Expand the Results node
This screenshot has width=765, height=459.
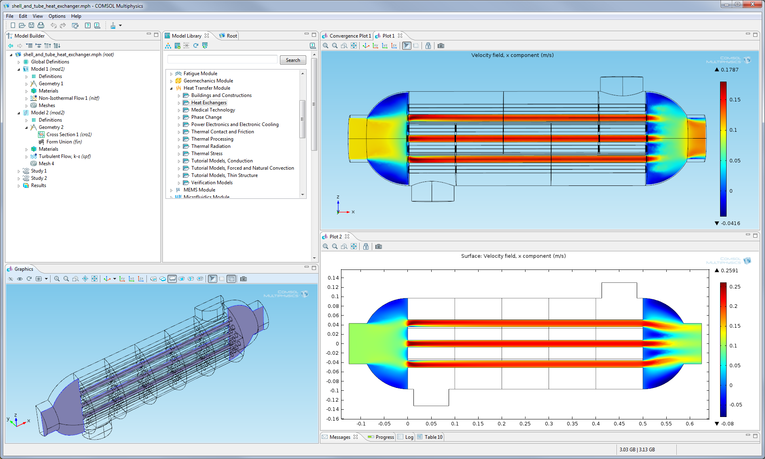19,186
